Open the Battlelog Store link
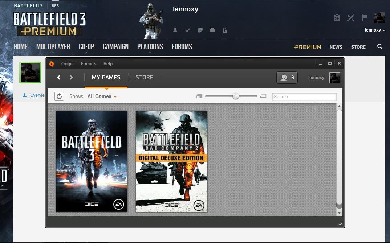 [358, 47]
